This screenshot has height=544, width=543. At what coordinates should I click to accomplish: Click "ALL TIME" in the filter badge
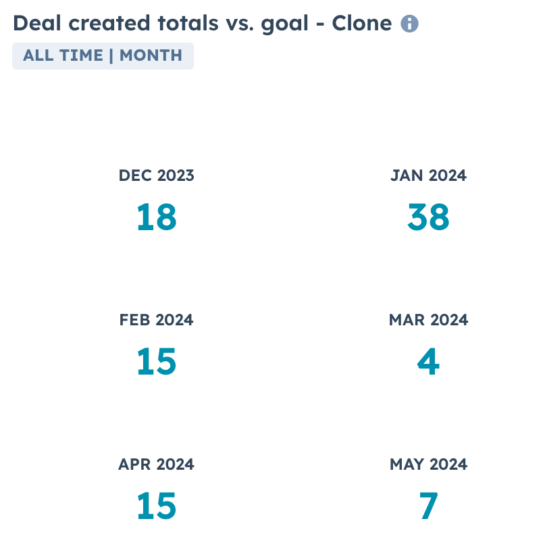click(x=61, y=55)
